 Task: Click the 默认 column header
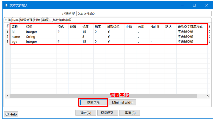170,26
